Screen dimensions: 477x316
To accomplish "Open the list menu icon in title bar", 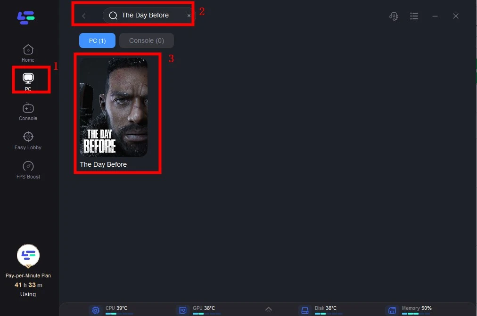I will (x=414, y=16).
